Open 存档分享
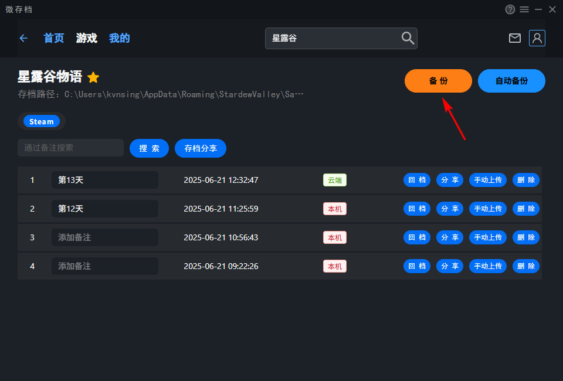This screenshot has width=563, height=381. pos(201,148)
